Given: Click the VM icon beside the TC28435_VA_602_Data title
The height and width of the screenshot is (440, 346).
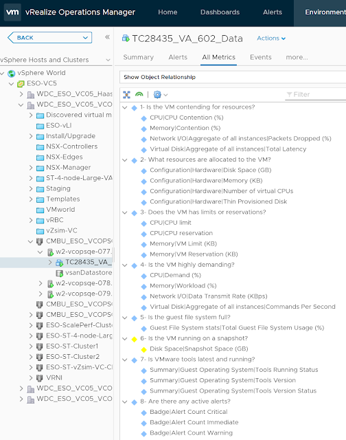Looking at the screenshot, I should [x=126, y=38].
